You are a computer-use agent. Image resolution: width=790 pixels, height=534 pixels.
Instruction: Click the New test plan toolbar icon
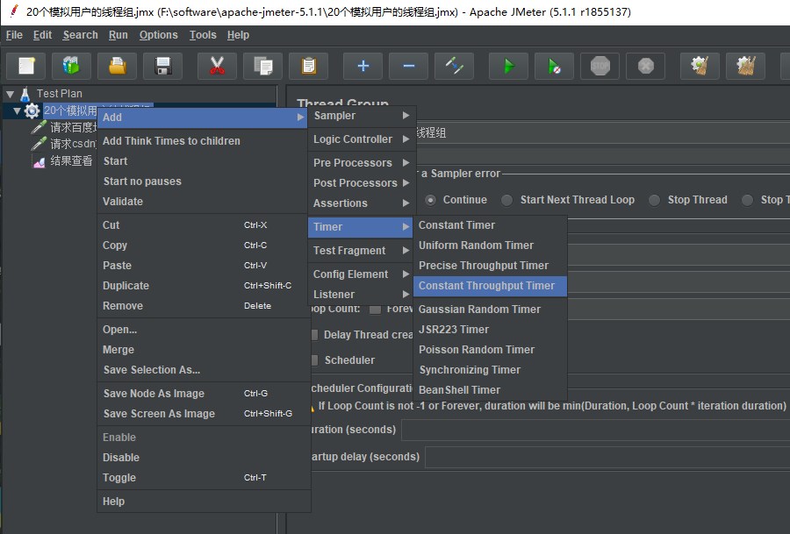click(26, 66)
